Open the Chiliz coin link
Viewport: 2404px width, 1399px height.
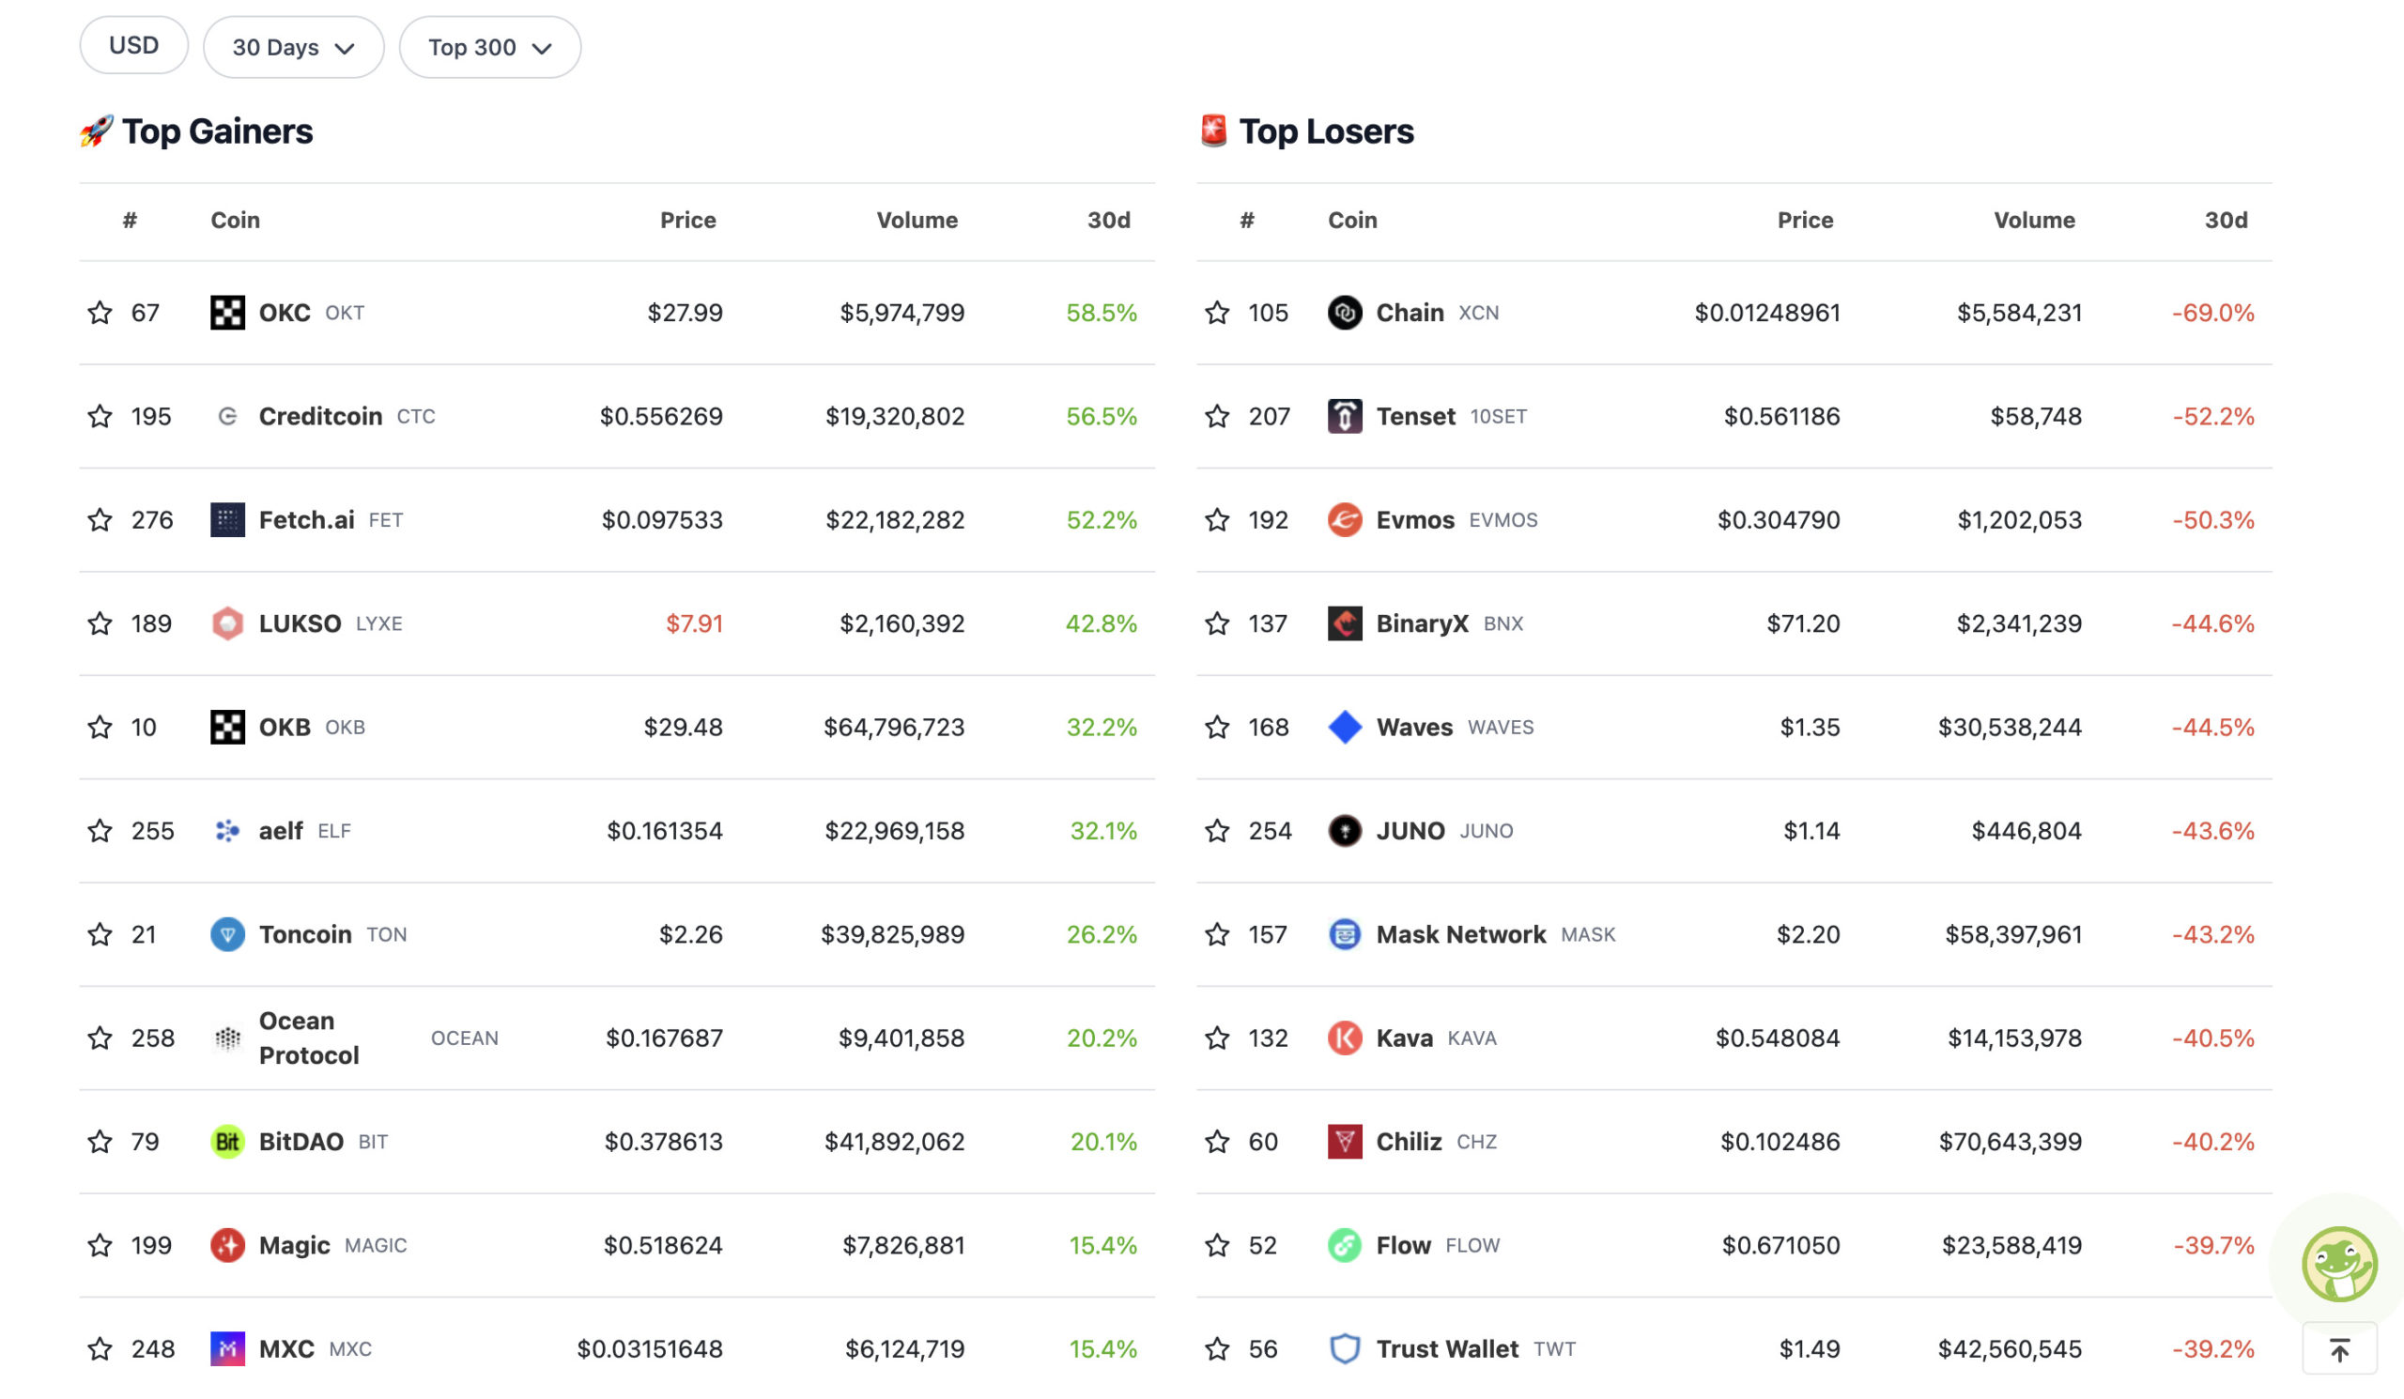coord(1408,1142)
